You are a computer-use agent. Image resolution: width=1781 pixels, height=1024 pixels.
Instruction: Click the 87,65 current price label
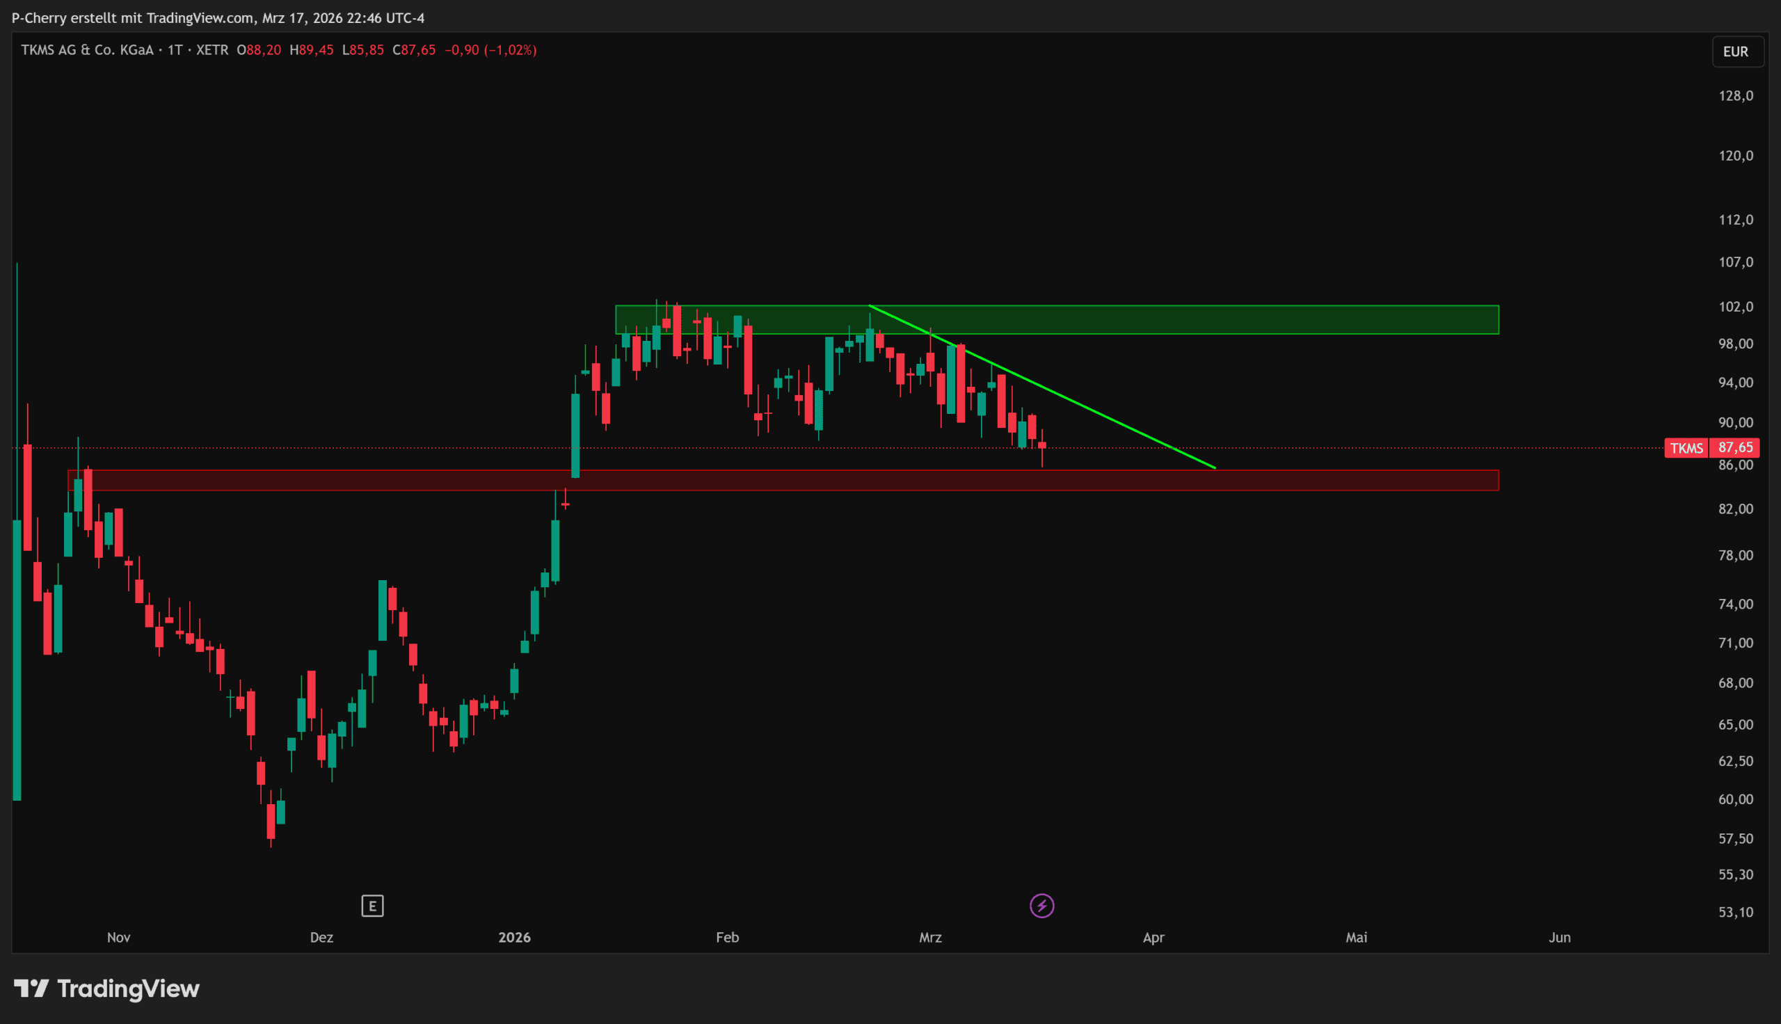pyautogui.click(x=1734, y=448)
